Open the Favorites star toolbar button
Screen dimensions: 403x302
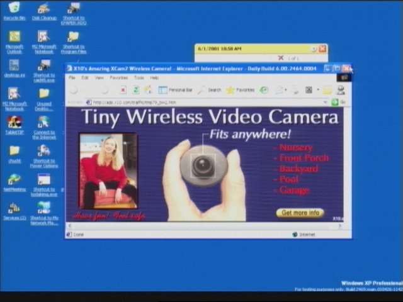(240, 90)
